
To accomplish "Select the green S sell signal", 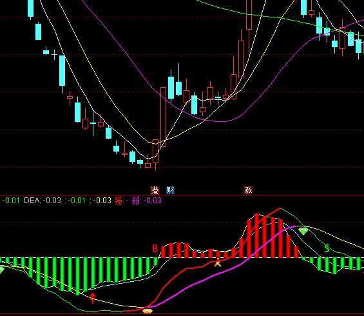I will click(x=327, y=249).
